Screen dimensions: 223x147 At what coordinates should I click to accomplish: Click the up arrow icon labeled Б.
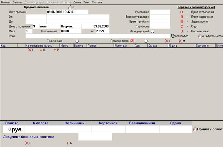coord(67,143)
